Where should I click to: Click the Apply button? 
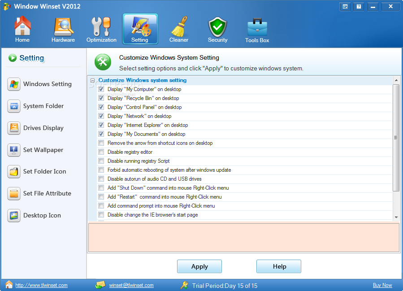(199, 266)
